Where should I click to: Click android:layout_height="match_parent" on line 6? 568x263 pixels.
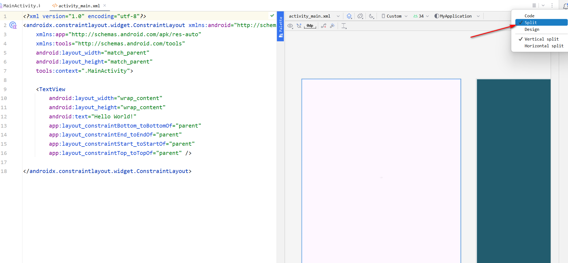pyautogui.click(x=94, y=62)
